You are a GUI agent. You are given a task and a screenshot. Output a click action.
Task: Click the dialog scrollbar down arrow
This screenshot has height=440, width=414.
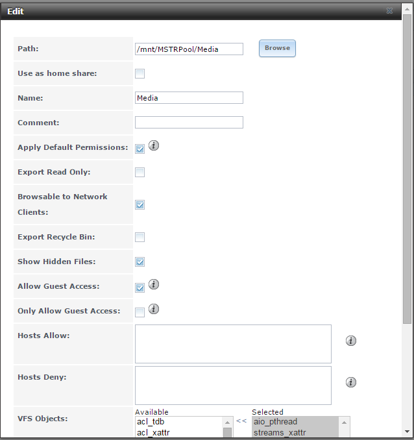[x=407, y=432]
